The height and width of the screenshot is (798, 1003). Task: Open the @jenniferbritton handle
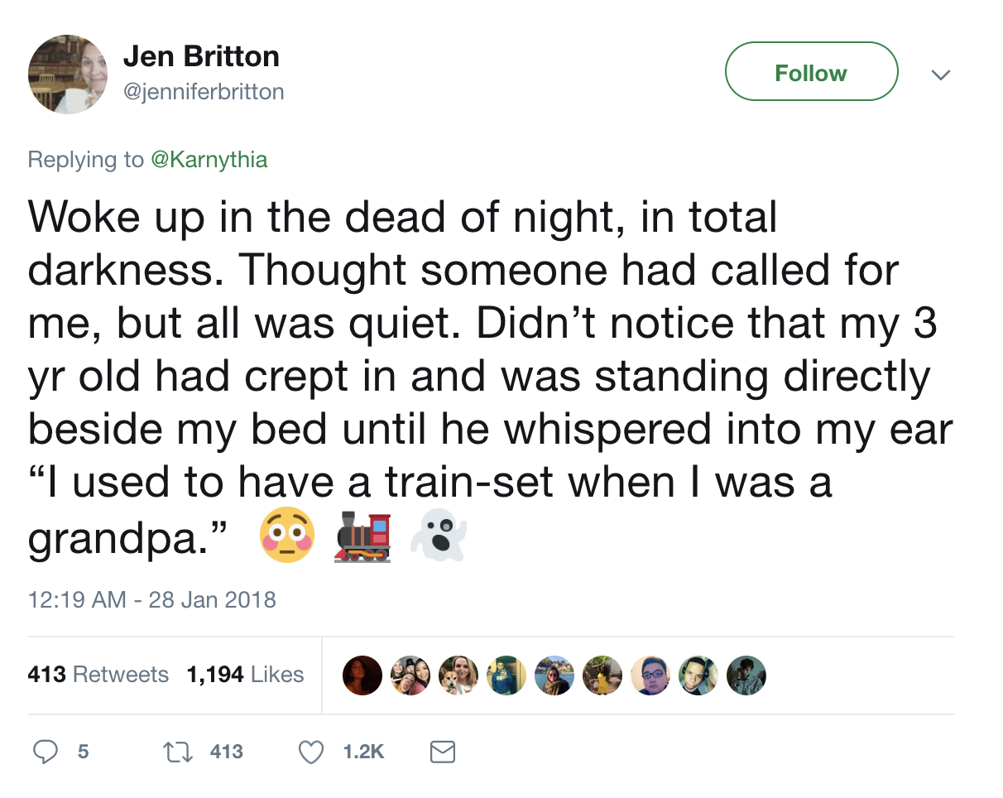click(x=203, y=92)
